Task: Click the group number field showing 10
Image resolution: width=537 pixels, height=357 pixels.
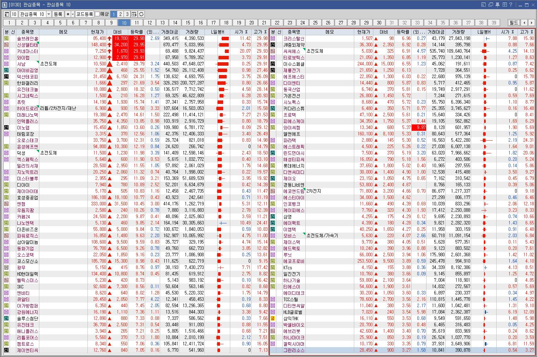Action: point(14,14)
